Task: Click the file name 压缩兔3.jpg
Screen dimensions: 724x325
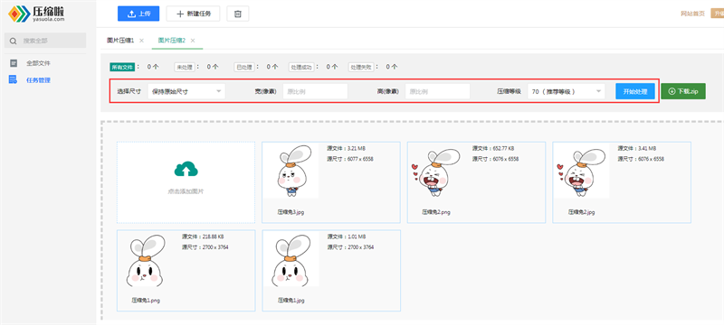Action: coord(291,212)
